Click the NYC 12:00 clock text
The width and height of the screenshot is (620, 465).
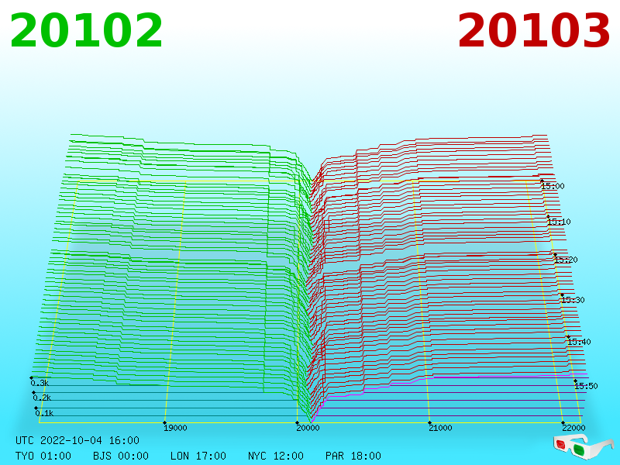pos(276,456)
